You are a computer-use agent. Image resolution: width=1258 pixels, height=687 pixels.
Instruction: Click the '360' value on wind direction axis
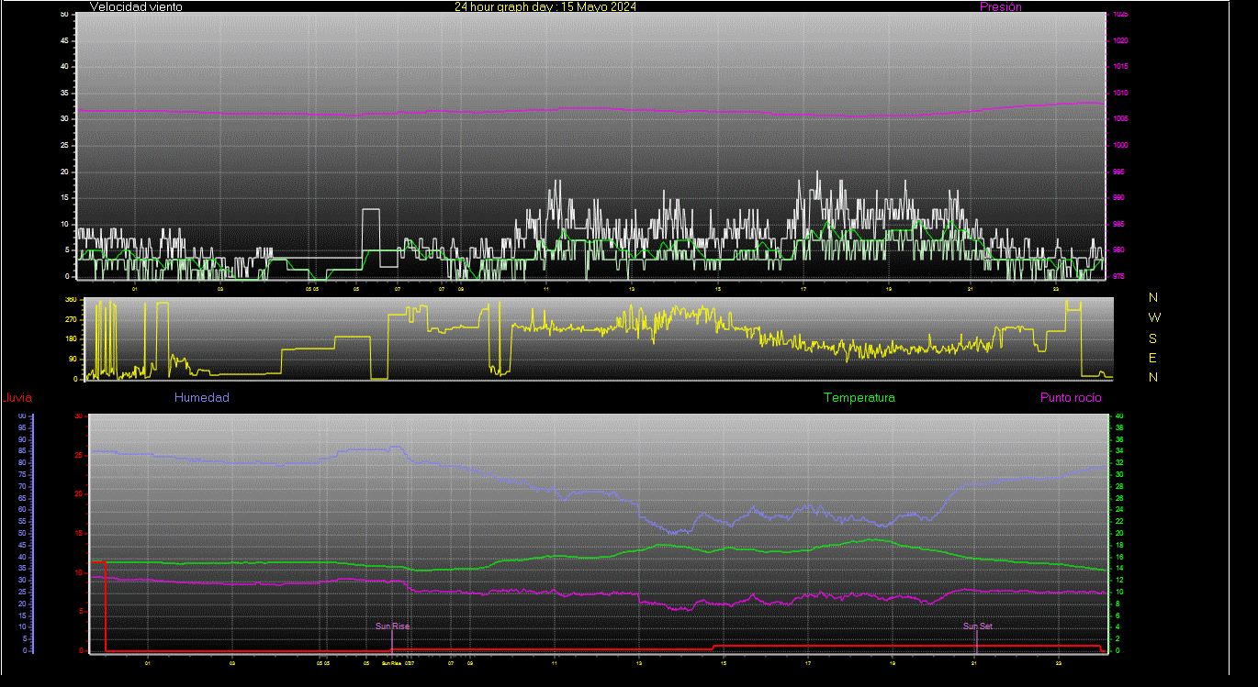pos(70,300)
